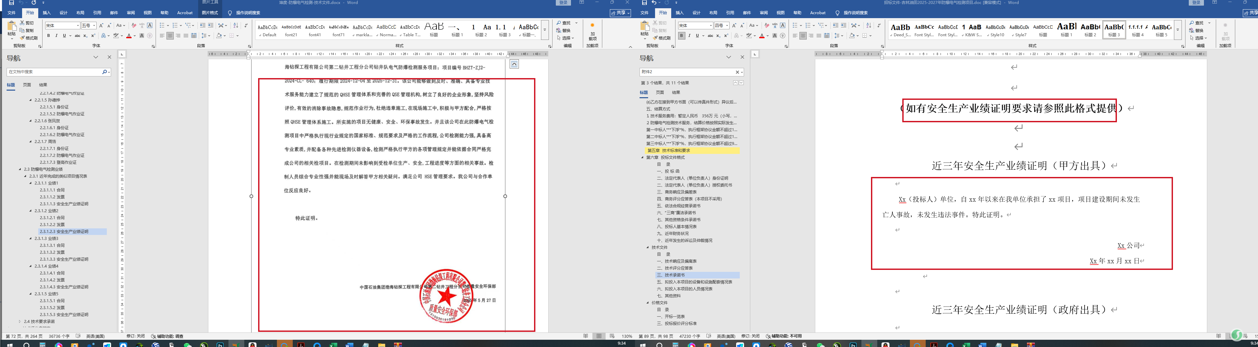The height and width of the screenshot is (347, 1258).
Task: Increase font size in left Word window
Action: (x=101, y=25)
